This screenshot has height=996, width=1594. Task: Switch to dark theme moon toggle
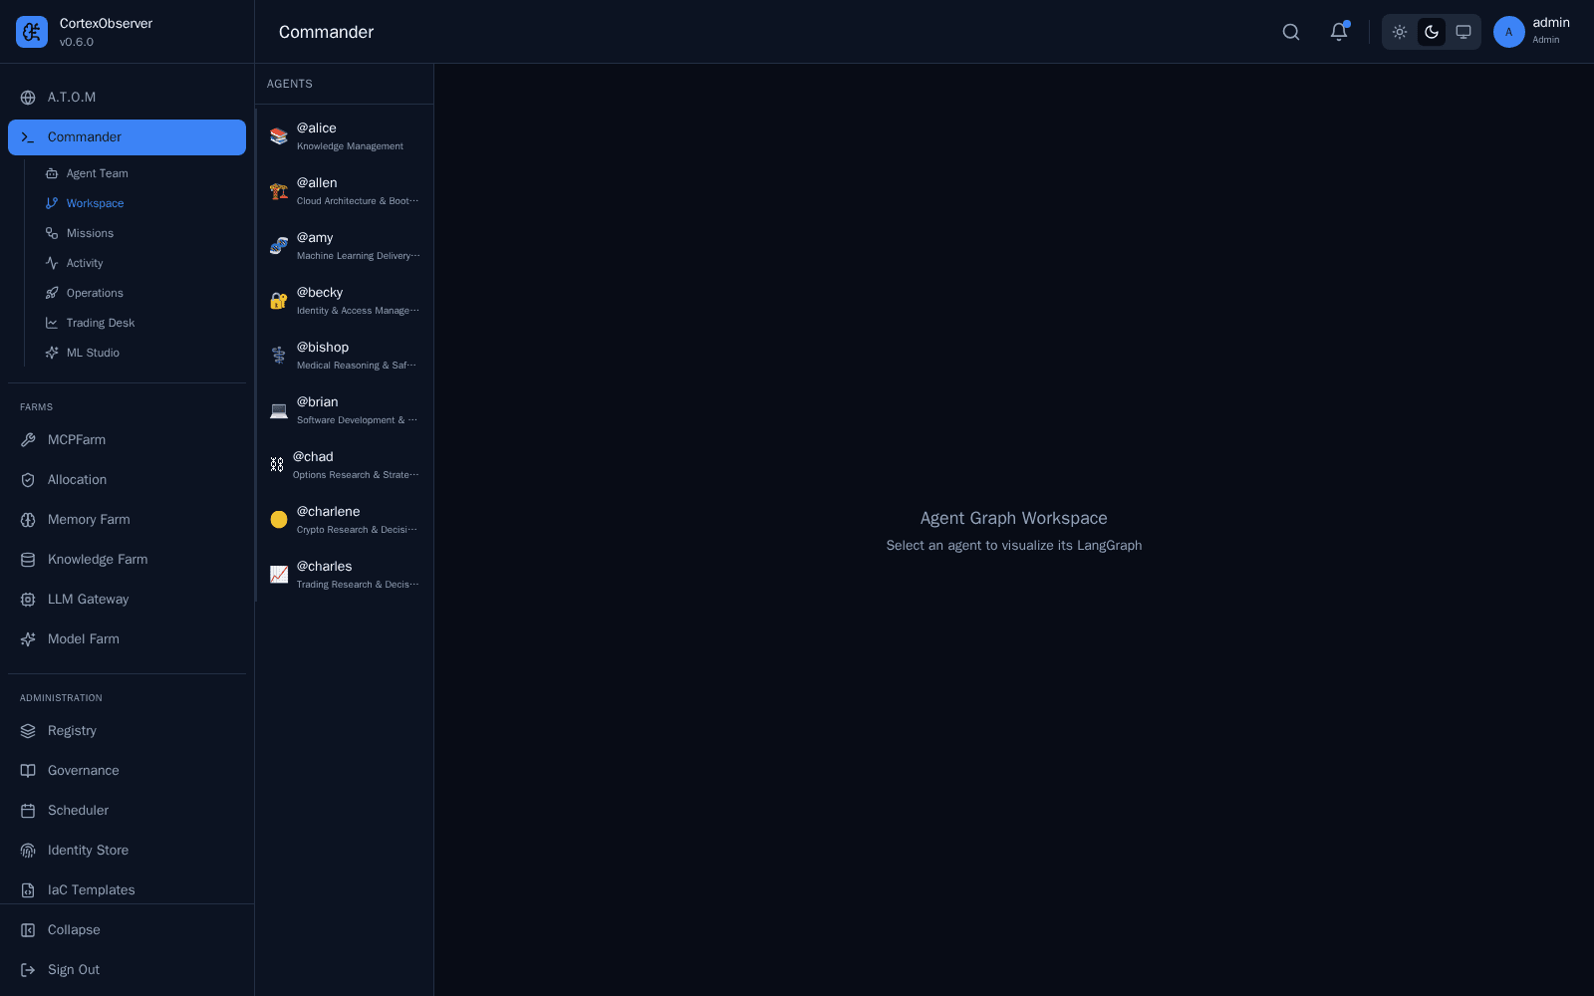tap(1432, 32)
